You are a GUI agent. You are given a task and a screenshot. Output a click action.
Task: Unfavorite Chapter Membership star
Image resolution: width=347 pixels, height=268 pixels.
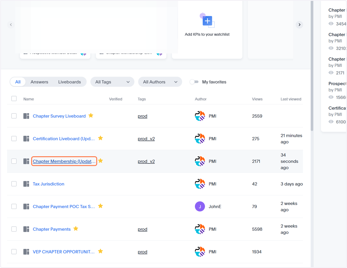[x=100, y=161]
